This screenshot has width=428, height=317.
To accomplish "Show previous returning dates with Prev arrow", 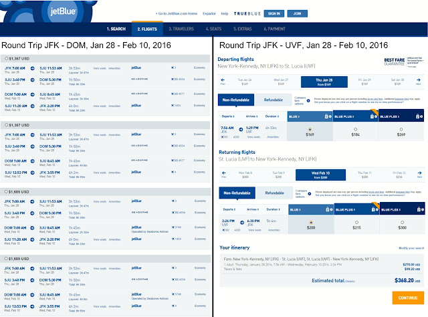I will tap(224, 174).
